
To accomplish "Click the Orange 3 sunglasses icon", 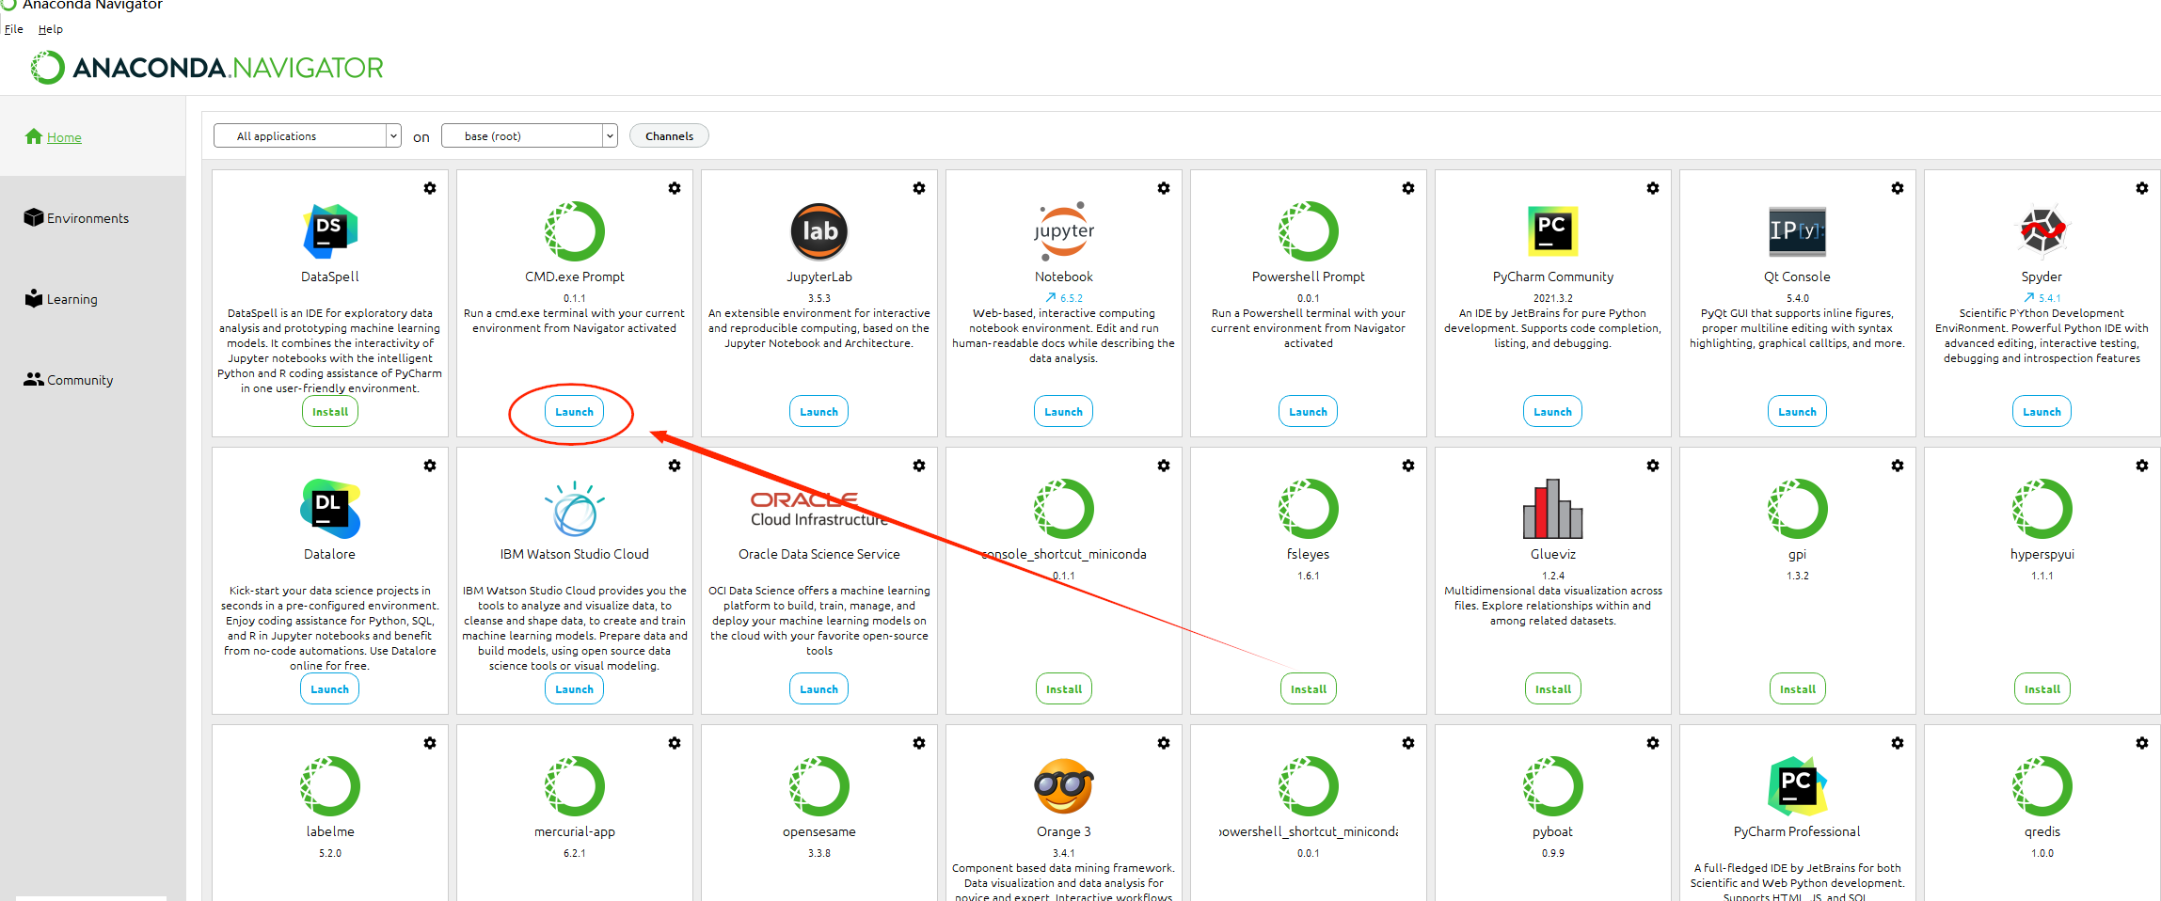I will click(1064, 785).
